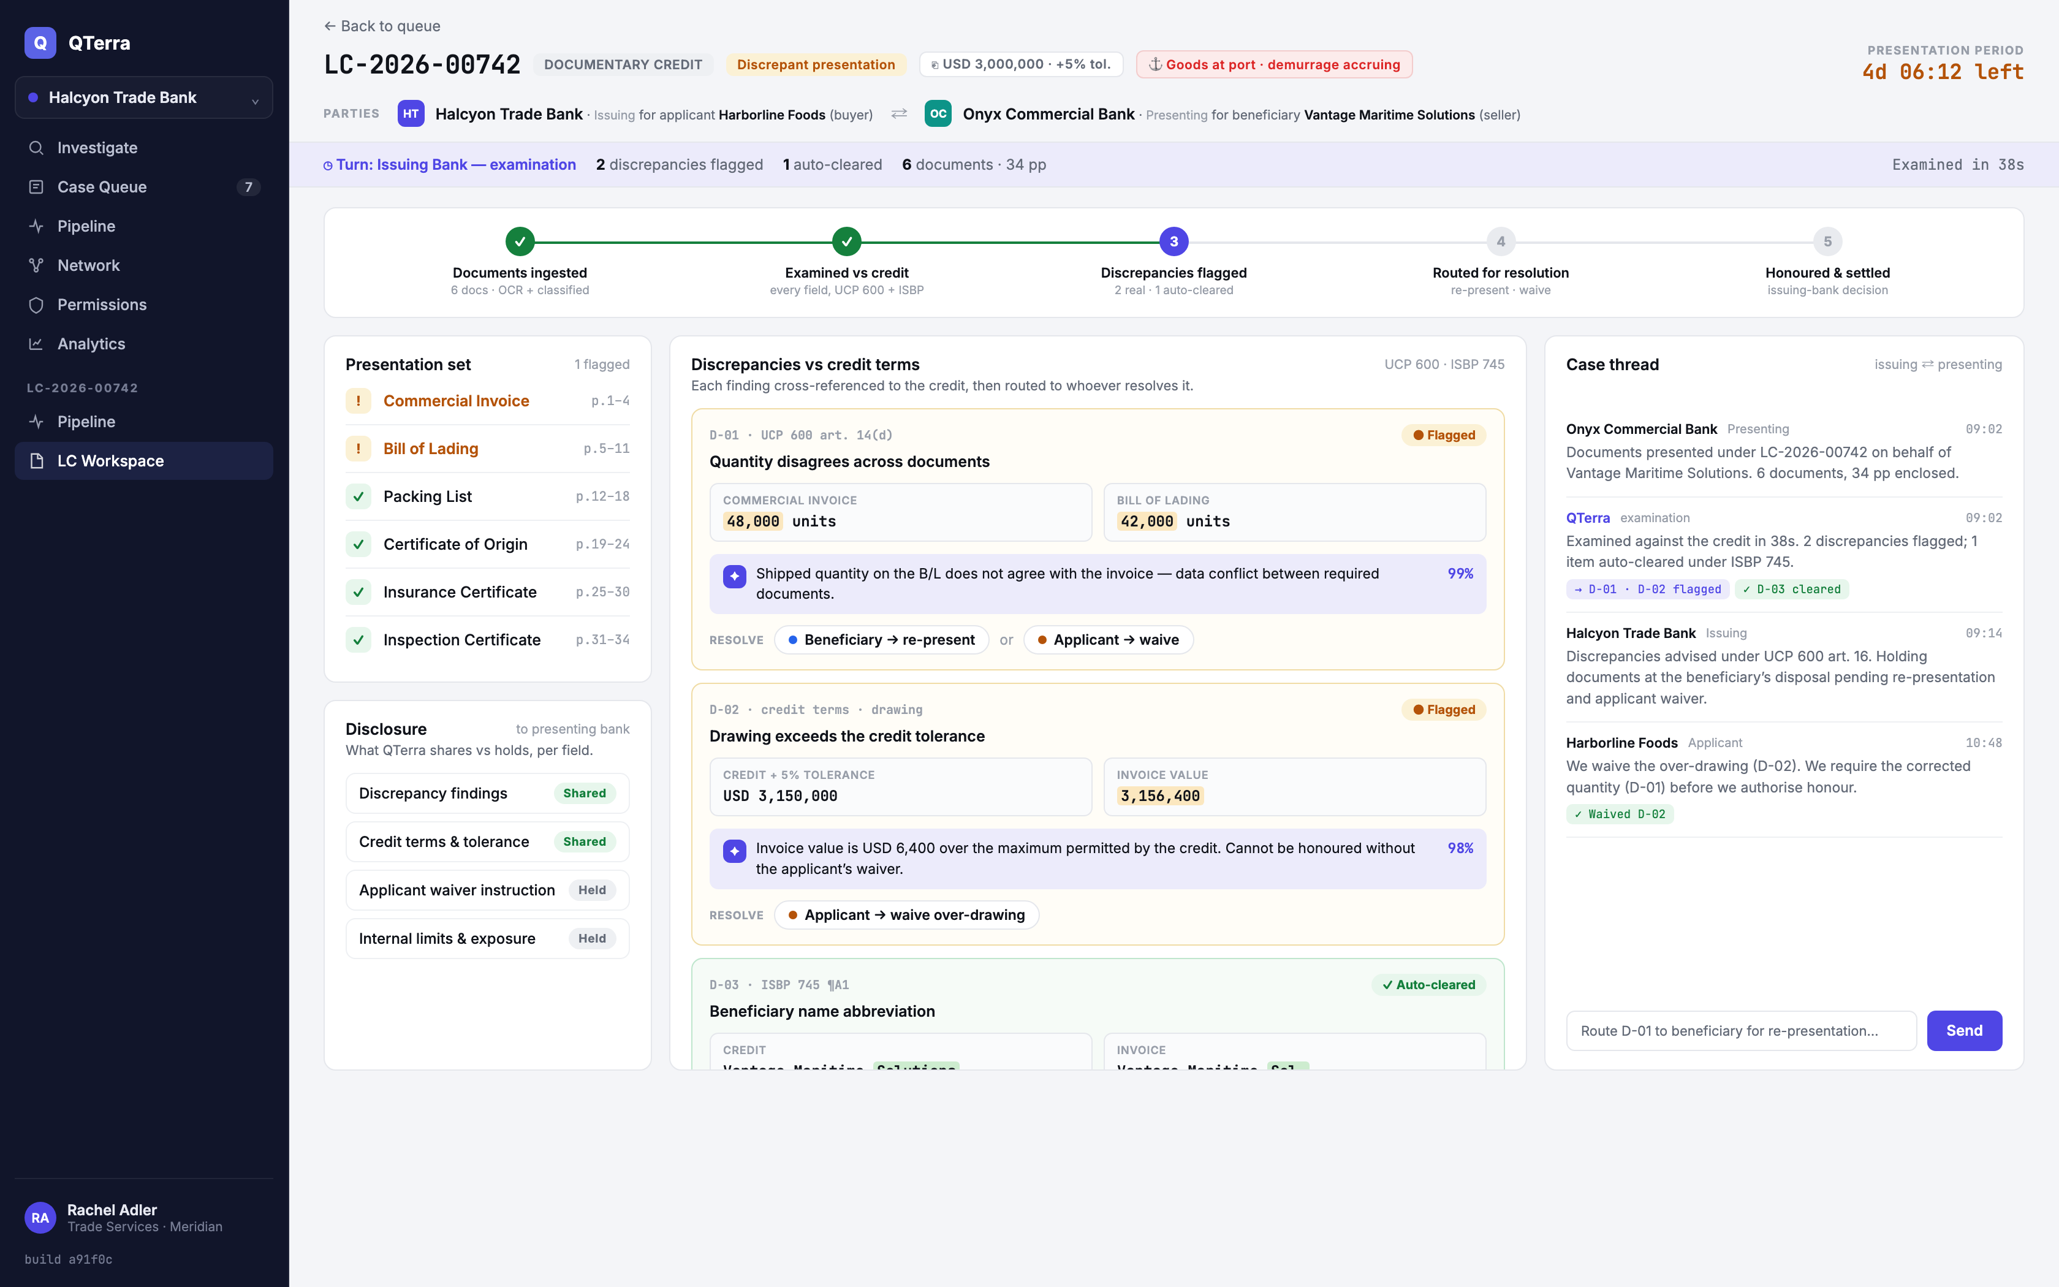The height and width of the screenshot is (1287, 2059).
Task: Open the Inspection Certificate document
Action: (x=488, y=640)
